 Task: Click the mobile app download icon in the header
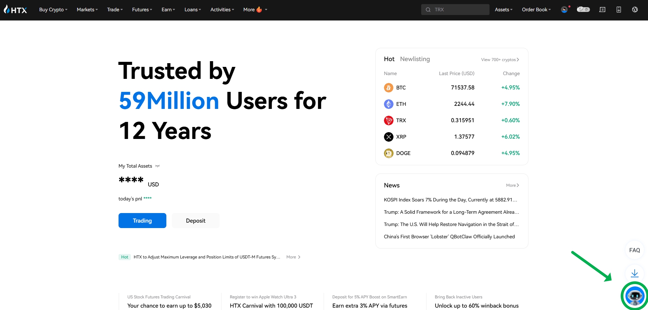pos(619,10)
